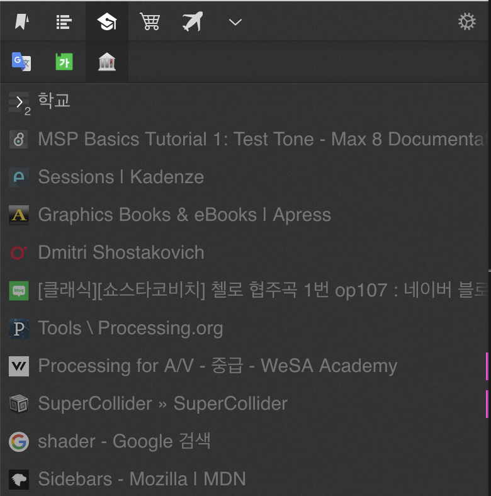Click the Google G favicon
Image resolution: width=491 pixels, height=496 pixels.
[19, 442]
